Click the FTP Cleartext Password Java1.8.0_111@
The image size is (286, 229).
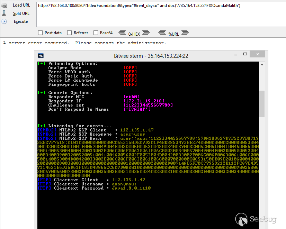pos(131,188)
